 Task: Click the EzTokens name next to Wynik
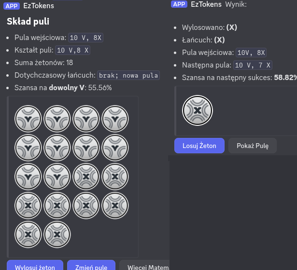click(206, 4)
